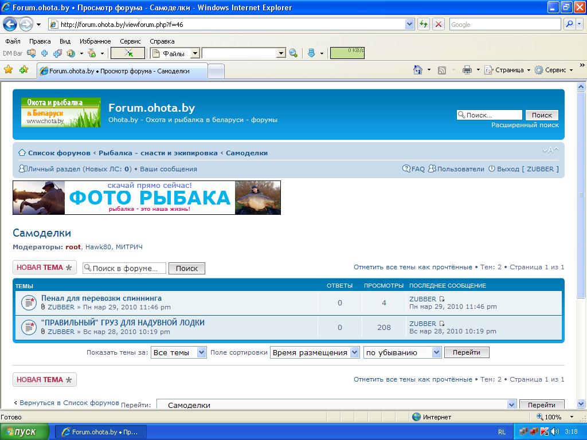Click the IE Back navigation button
This screenshot has height=440, width=587.
[x=10, y=24]
